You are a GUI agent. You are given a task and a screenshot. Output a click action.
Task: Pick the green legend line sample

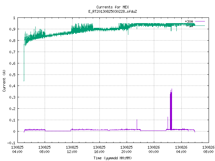tap(200, 25)
